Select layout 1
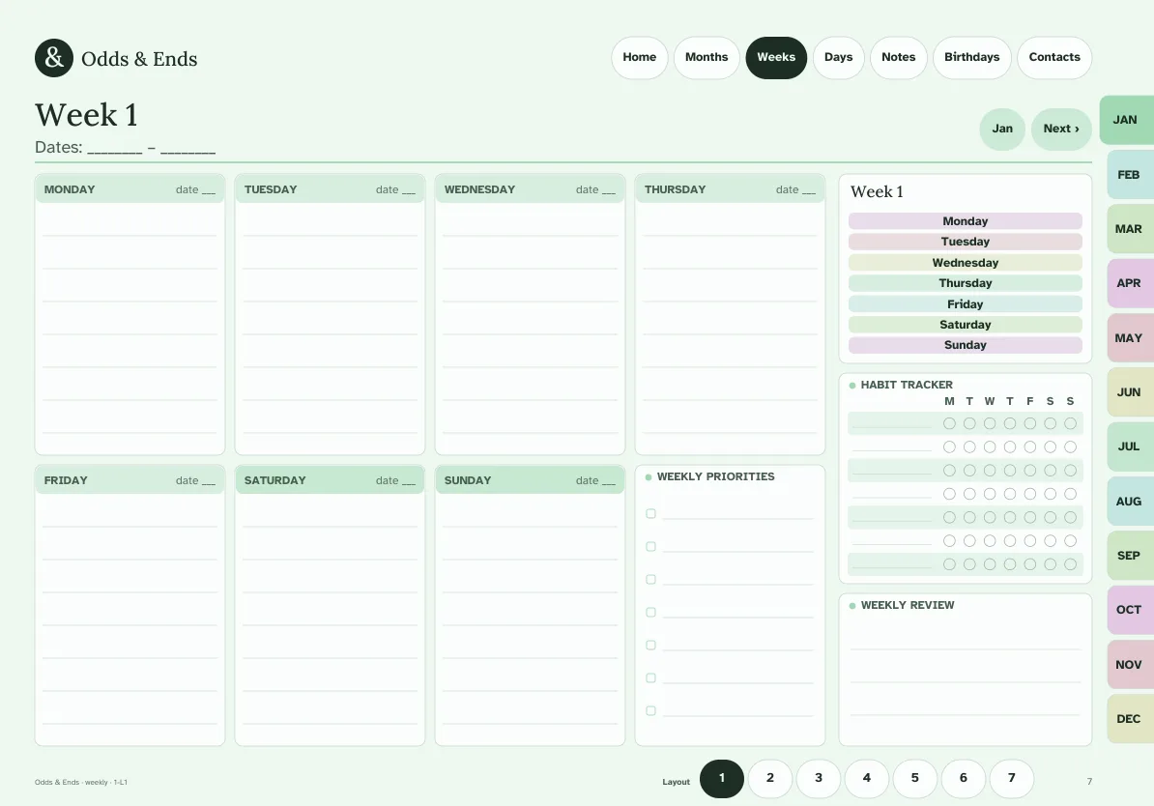This screenshot has height=806, width=1154. pyautogui.click(x=721, y=779)
